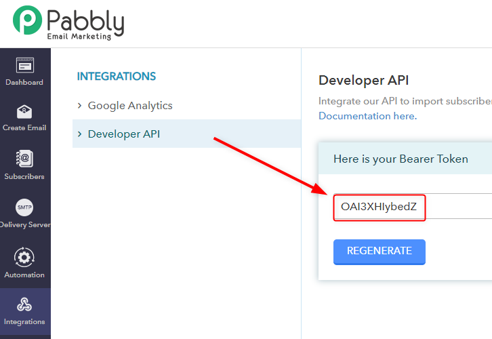Click the 'Integrate our API' description text
This screenshot has width=492, height=339.
pyautogui.click(x=405, y=101)
